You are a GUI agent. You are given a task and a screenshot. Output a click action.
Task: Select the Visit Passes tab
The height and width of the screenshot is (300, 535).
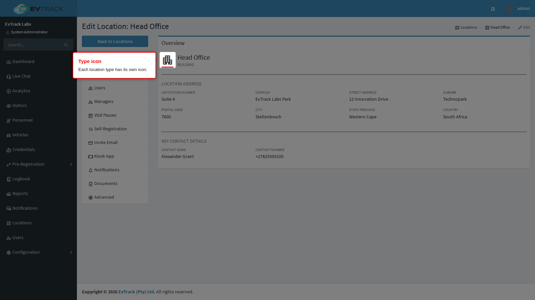115,115
